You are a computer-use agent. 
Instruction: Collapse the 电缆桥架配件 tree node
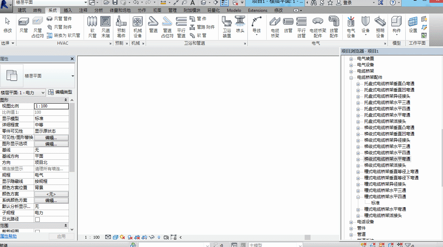[351, 77]
